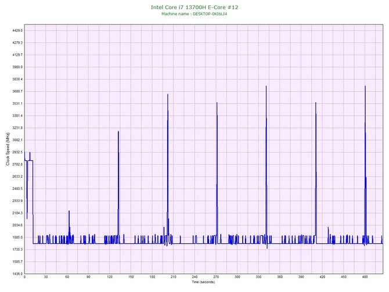This screenshot has height=292, width=389.
Task: Click the 2333.9 y-axis value
Action: [17, 201]
